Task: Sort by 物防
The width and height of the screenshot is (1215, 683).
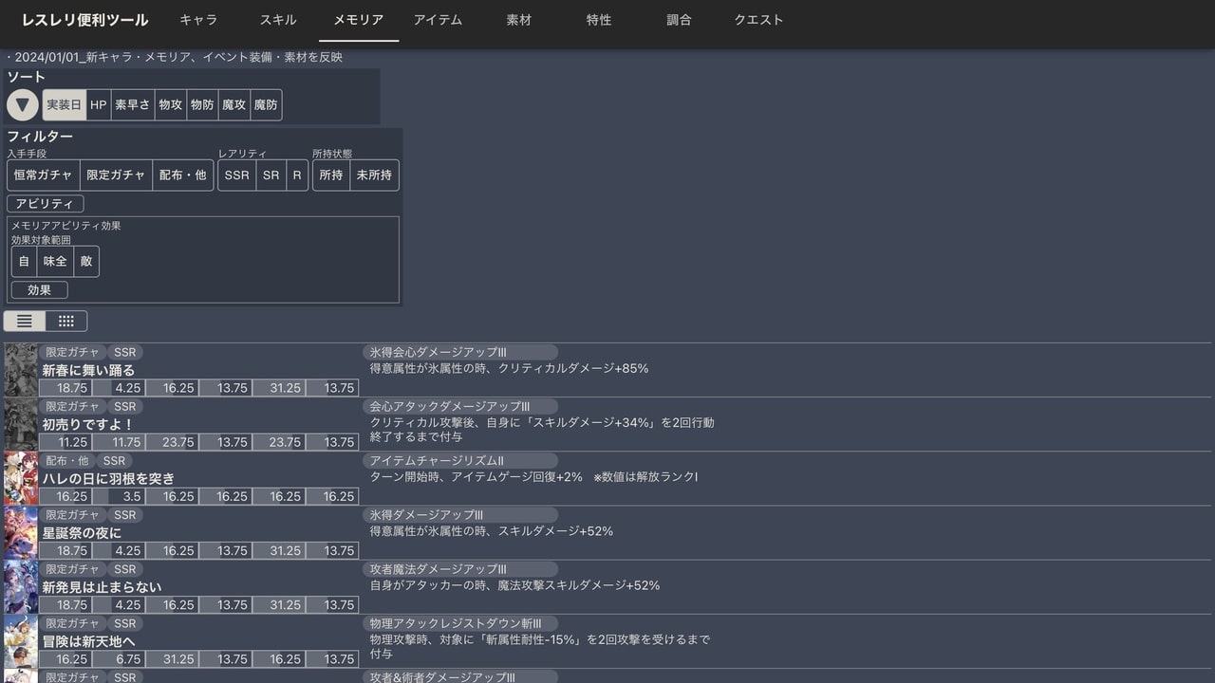Action: click(202, 105)
